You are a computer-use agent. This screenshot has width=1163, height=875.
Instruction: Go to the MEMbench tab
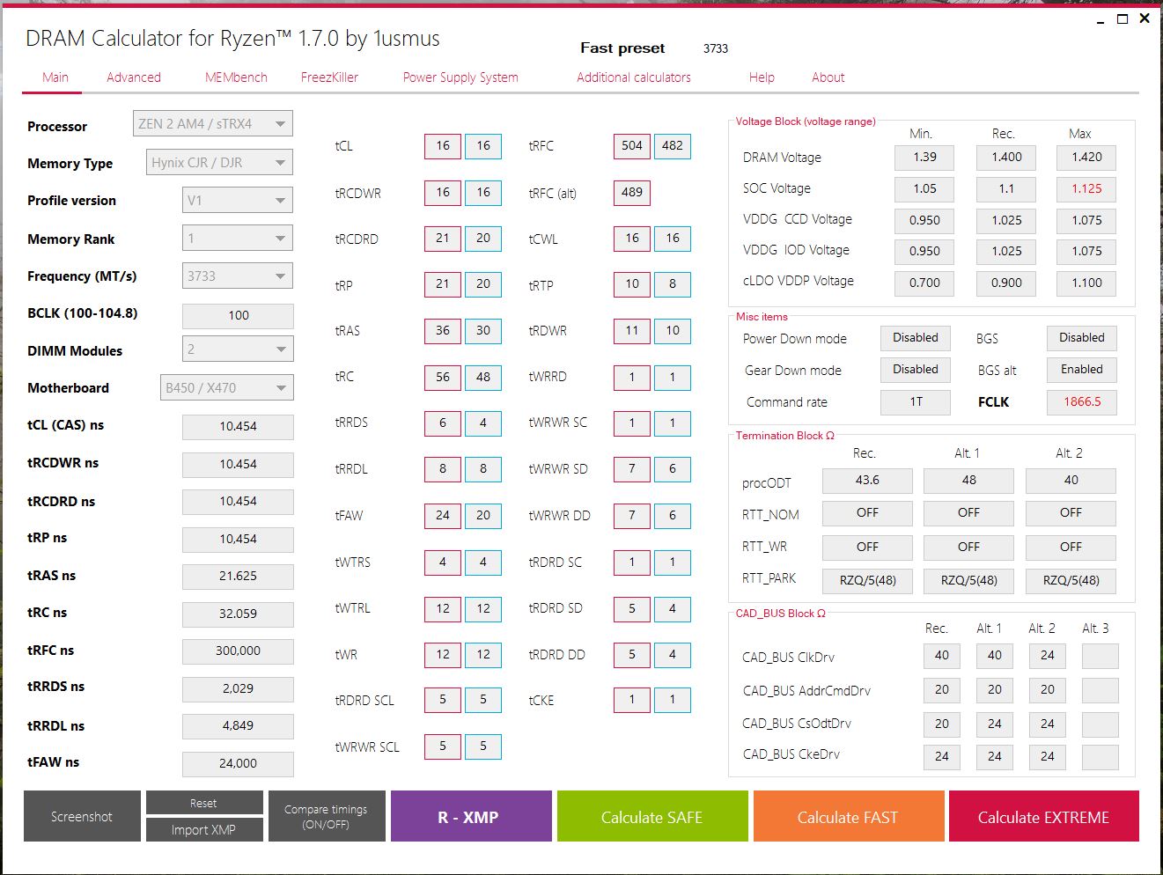[x=236, y=77]
